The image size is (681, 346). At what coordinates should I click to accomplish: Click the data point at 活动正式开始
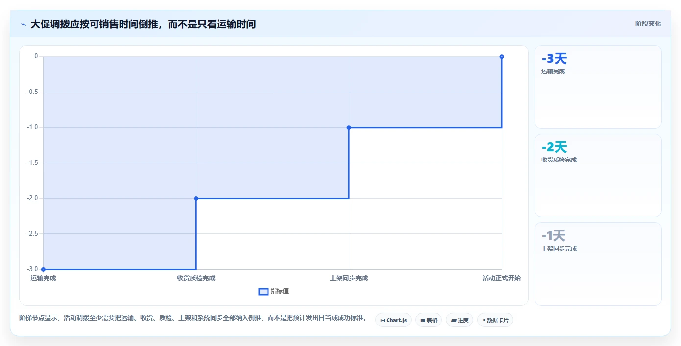click(502, 57)
